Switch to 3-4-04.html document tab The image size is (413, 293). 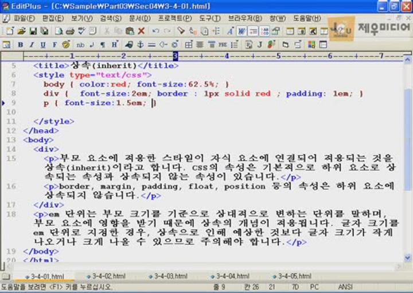tap(230, 276)
